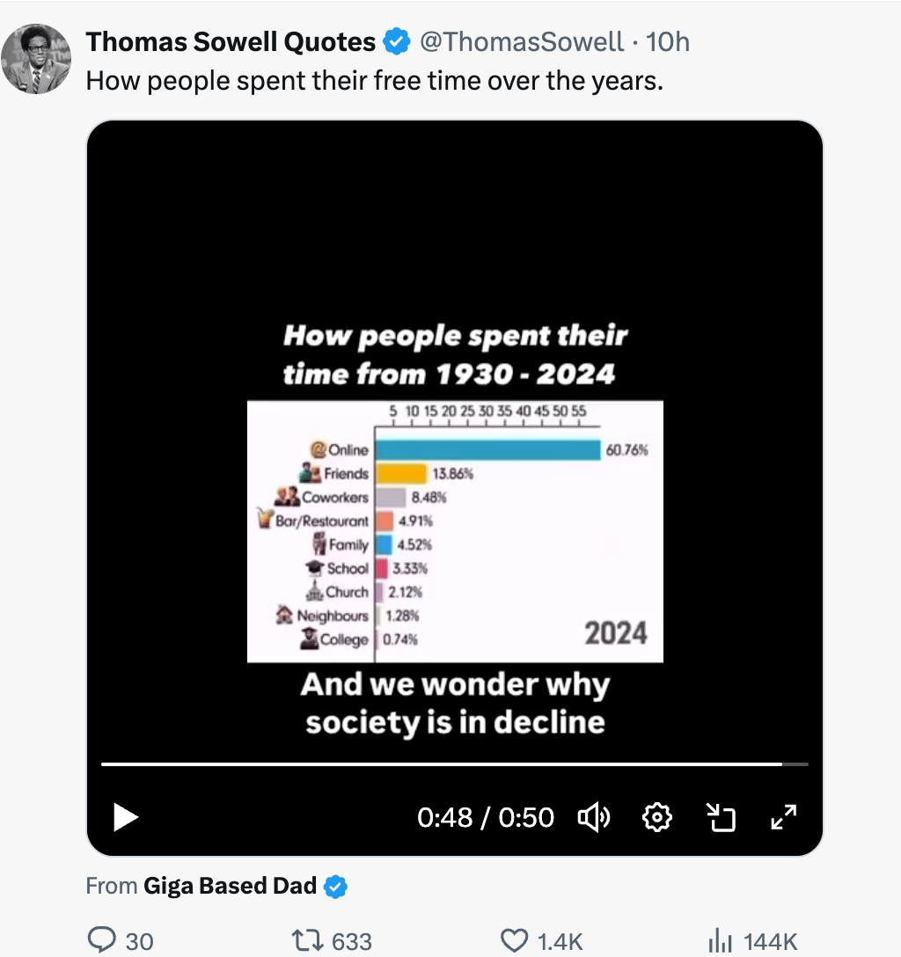This screenshot has height=957, width=901.
Task: Click the 10h timestamp
Action: [668, 41]
